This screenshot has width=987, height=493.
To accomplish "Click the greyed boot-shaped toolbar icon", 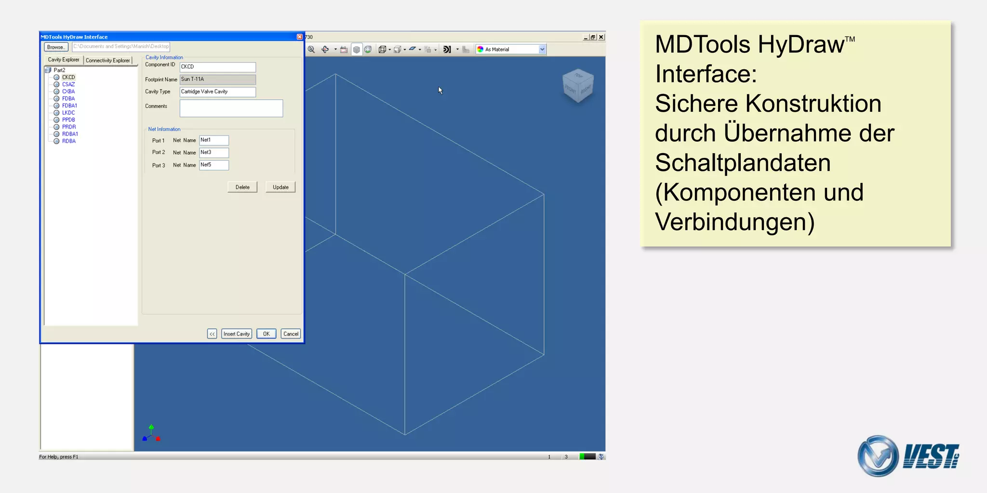I will (466, 50).
